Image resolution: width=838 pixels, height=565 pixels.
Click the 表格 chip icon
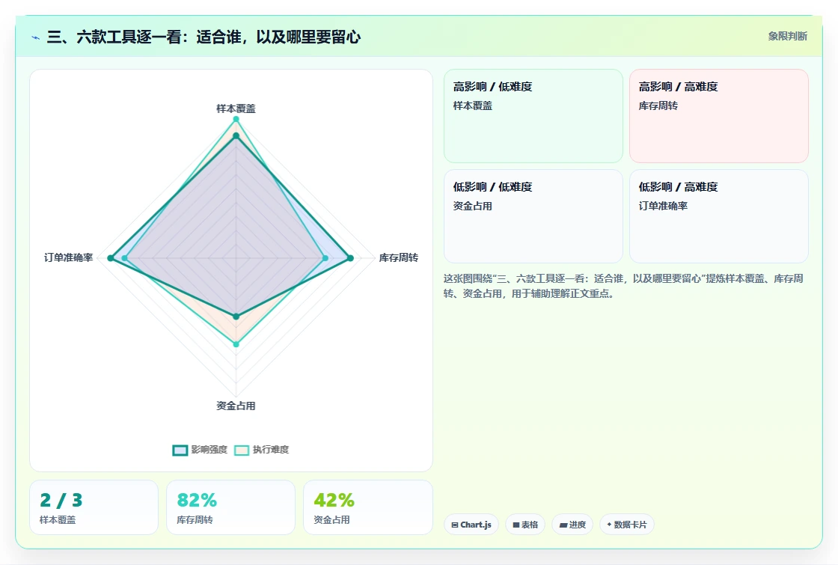point(516,525)
